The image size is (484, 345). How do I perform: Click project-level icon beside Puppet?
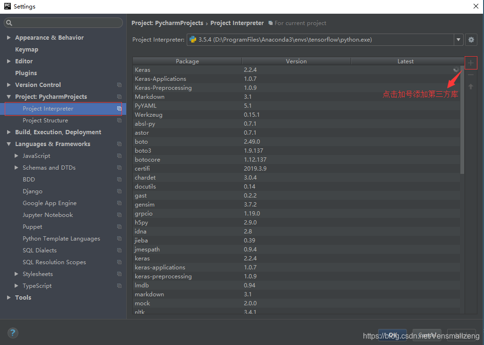[x=119, y=227]
